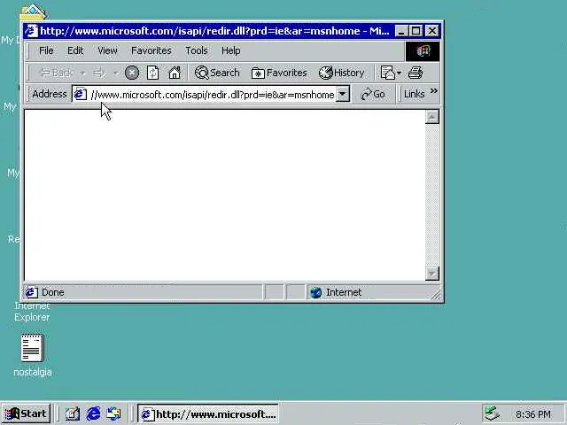Open the Back history dropdown arrow
This screenshot has width=567, height=425.
83,73
